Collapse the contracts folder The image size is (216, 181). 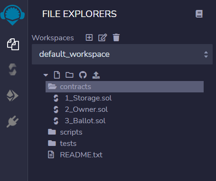pos(124,87)
